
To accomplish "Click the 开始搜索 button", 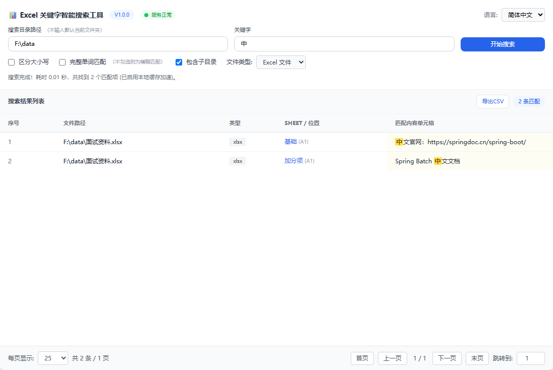I will (x=503, y=44).
